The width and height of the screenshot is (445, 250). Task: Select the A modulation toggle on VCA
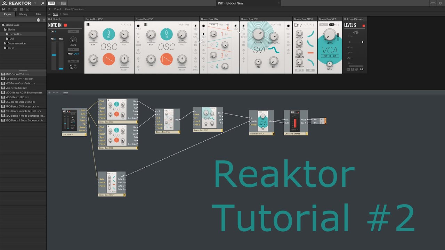click(x=332, y=25)
